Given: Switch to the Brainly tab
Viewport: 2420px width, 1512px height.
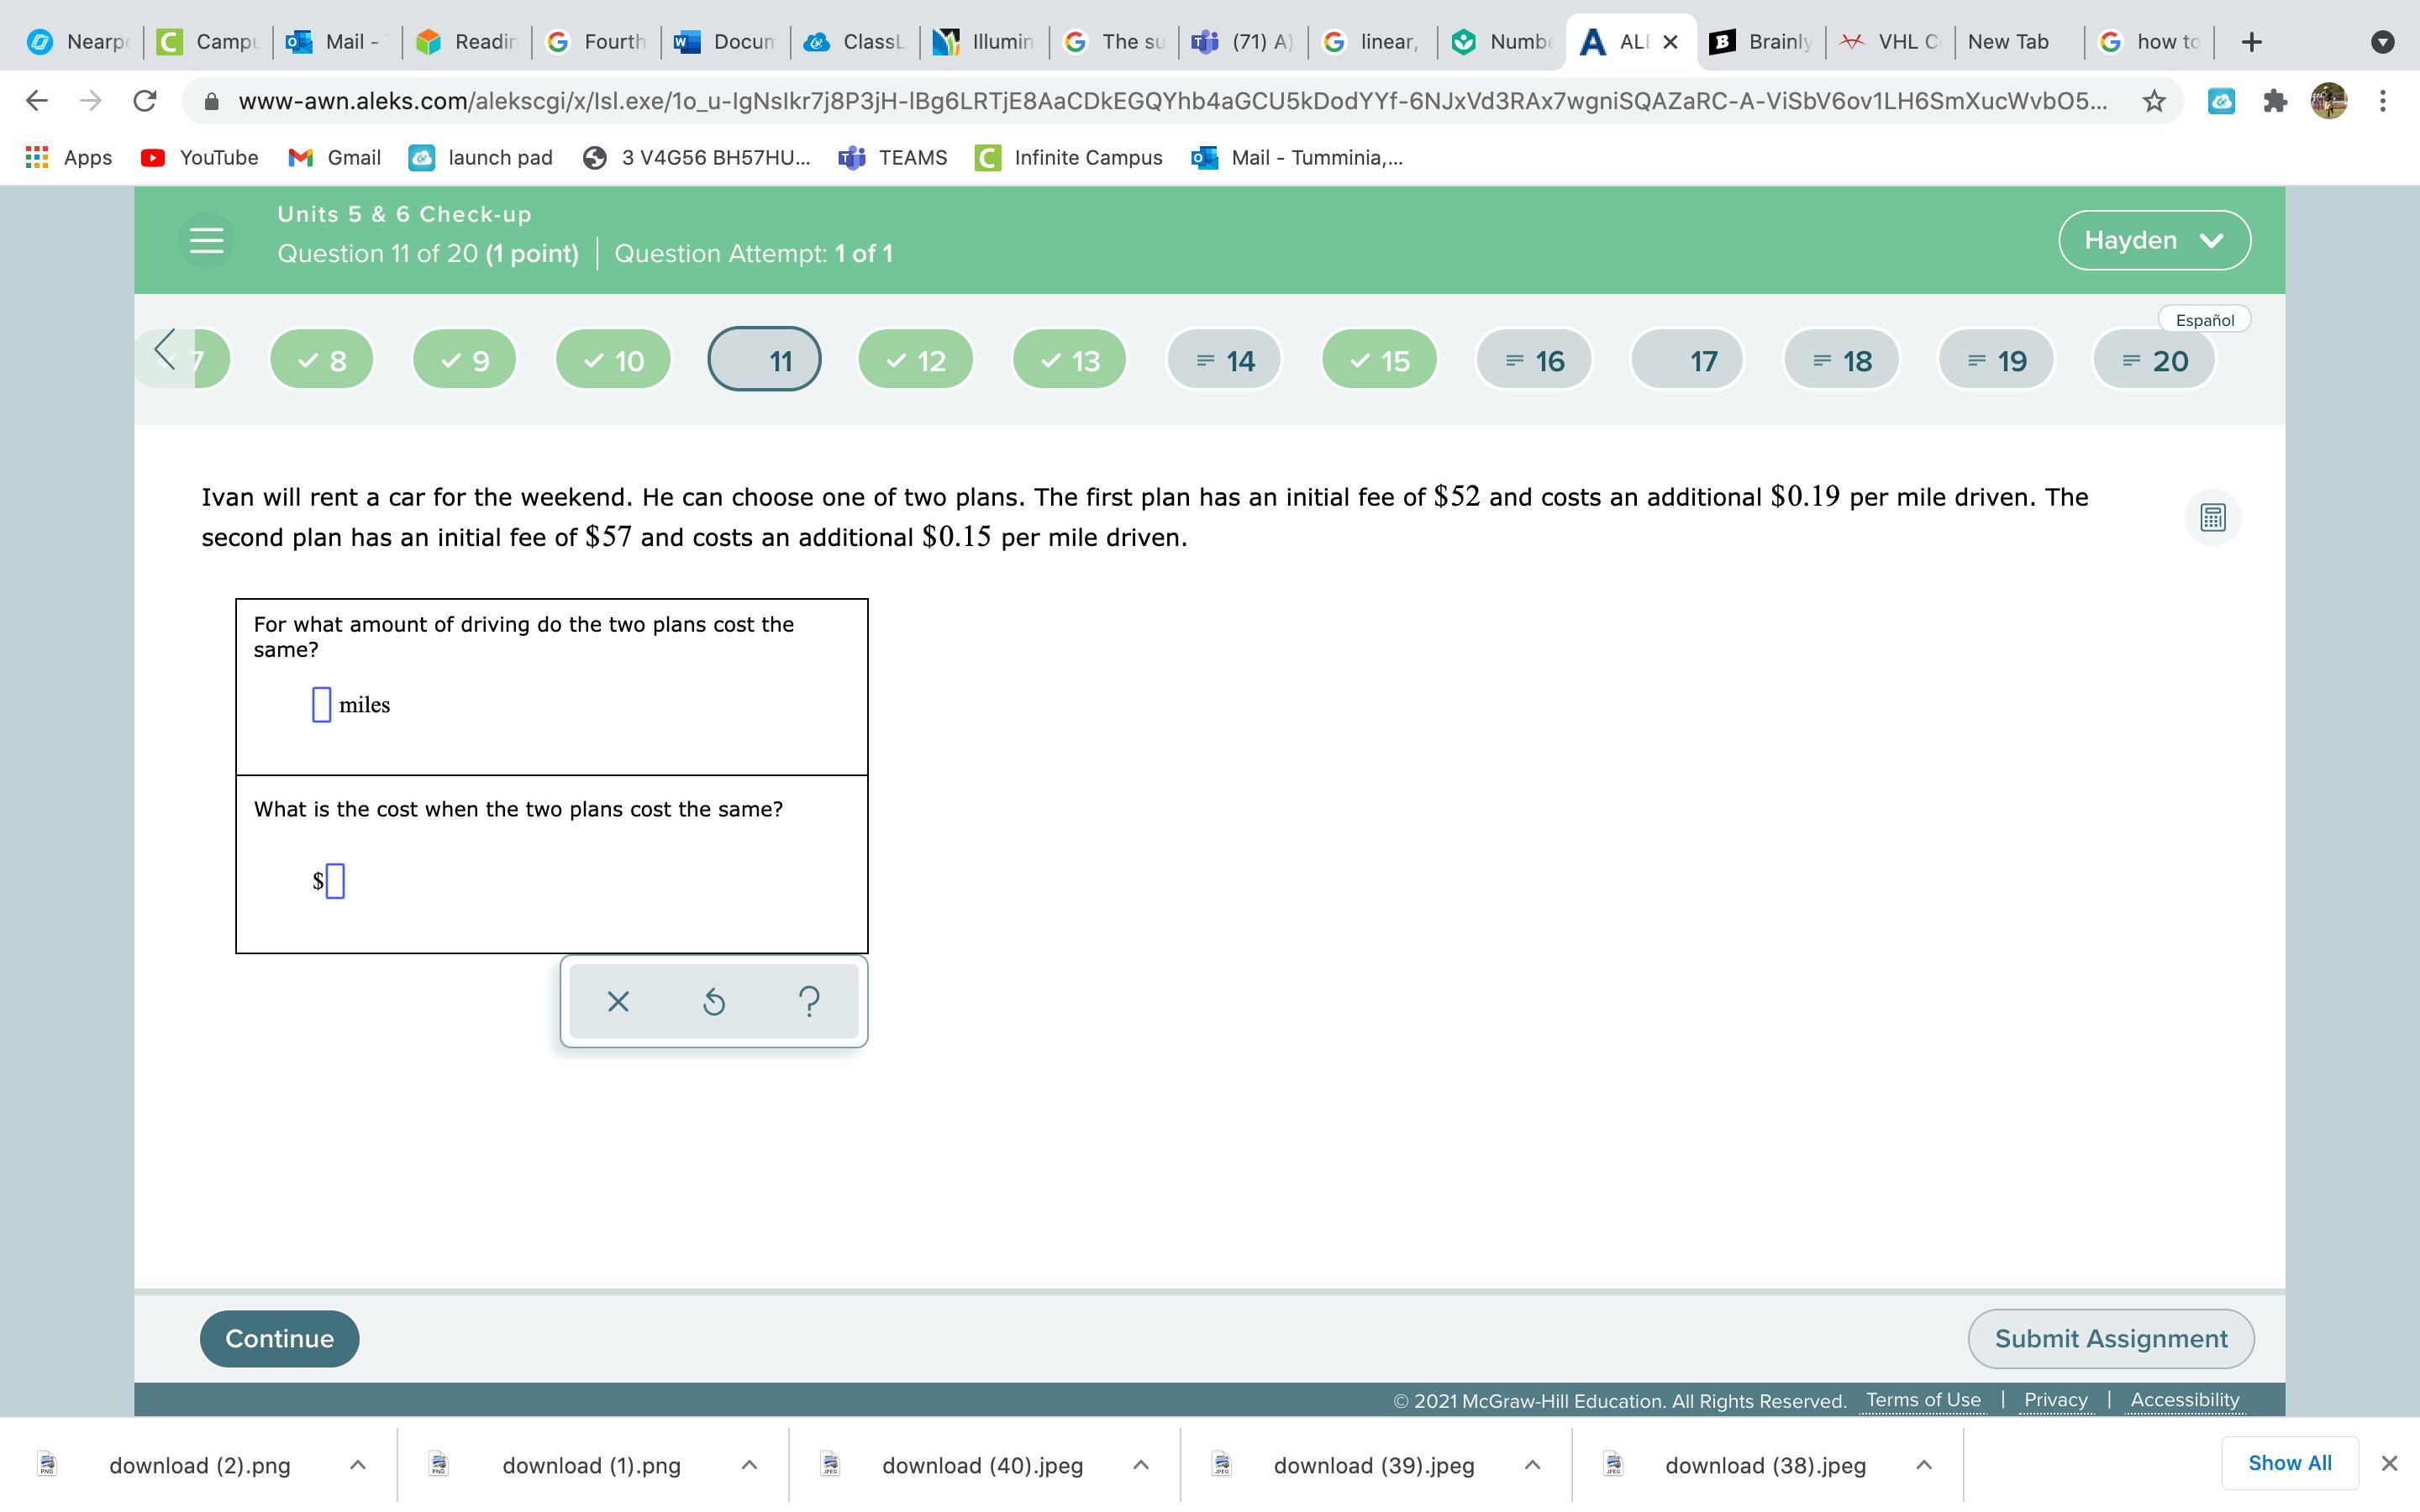Looking at the screenshot, I should coord(1762,42).
